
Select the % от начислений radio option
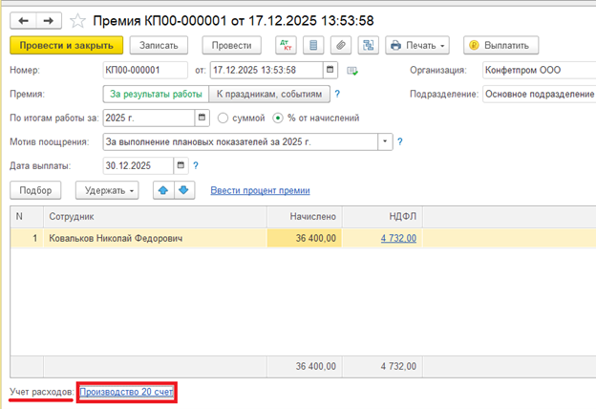click(x=316, y=118)
